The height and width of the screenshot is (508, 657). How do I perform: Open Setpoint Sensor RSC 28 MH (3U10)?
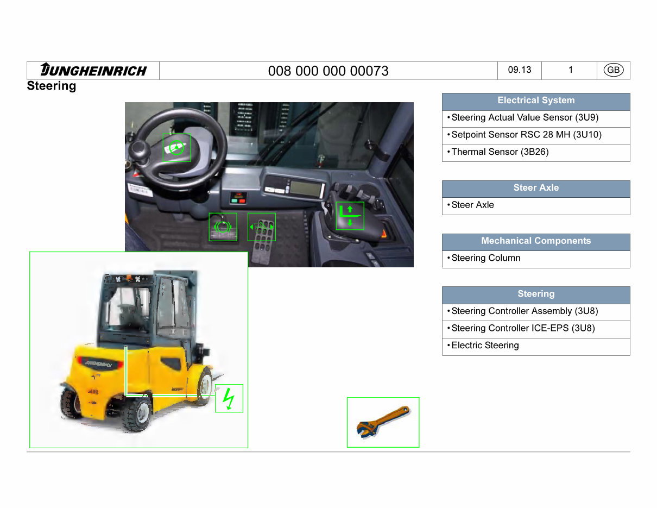coord(536,135)
